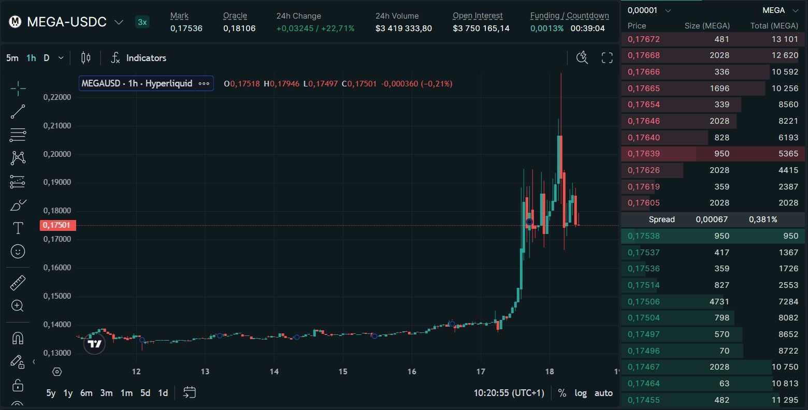Viewport: 808px width, 410px height.
Task: Change the 3x leverage setting
Action: click(142, 22)
